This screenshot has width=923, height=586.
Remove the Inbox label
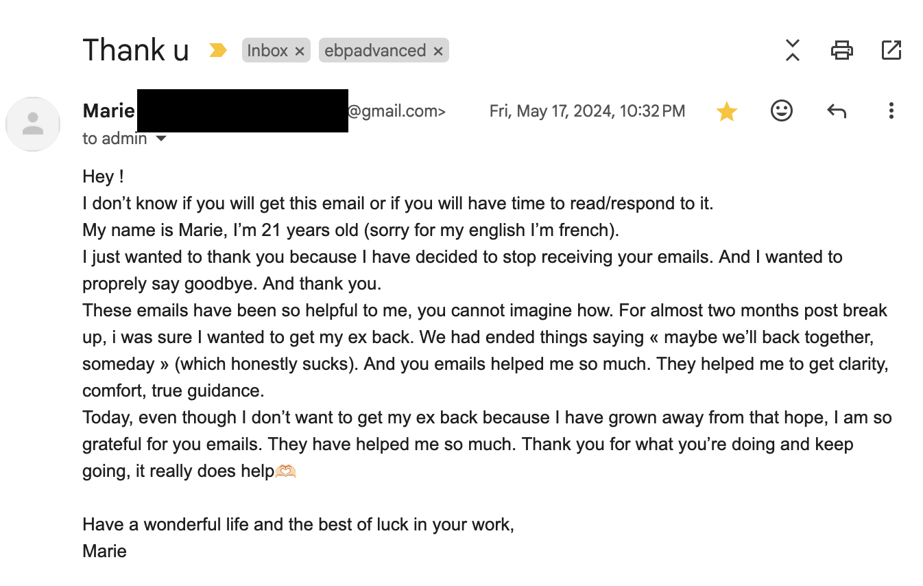(x=300, y=51)
